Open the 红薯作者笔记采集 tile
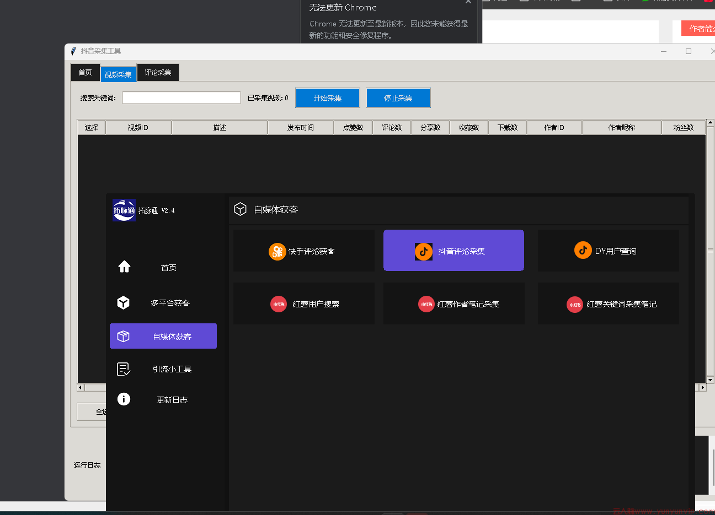Screen dimensions: 715x515 click(454, 303)
